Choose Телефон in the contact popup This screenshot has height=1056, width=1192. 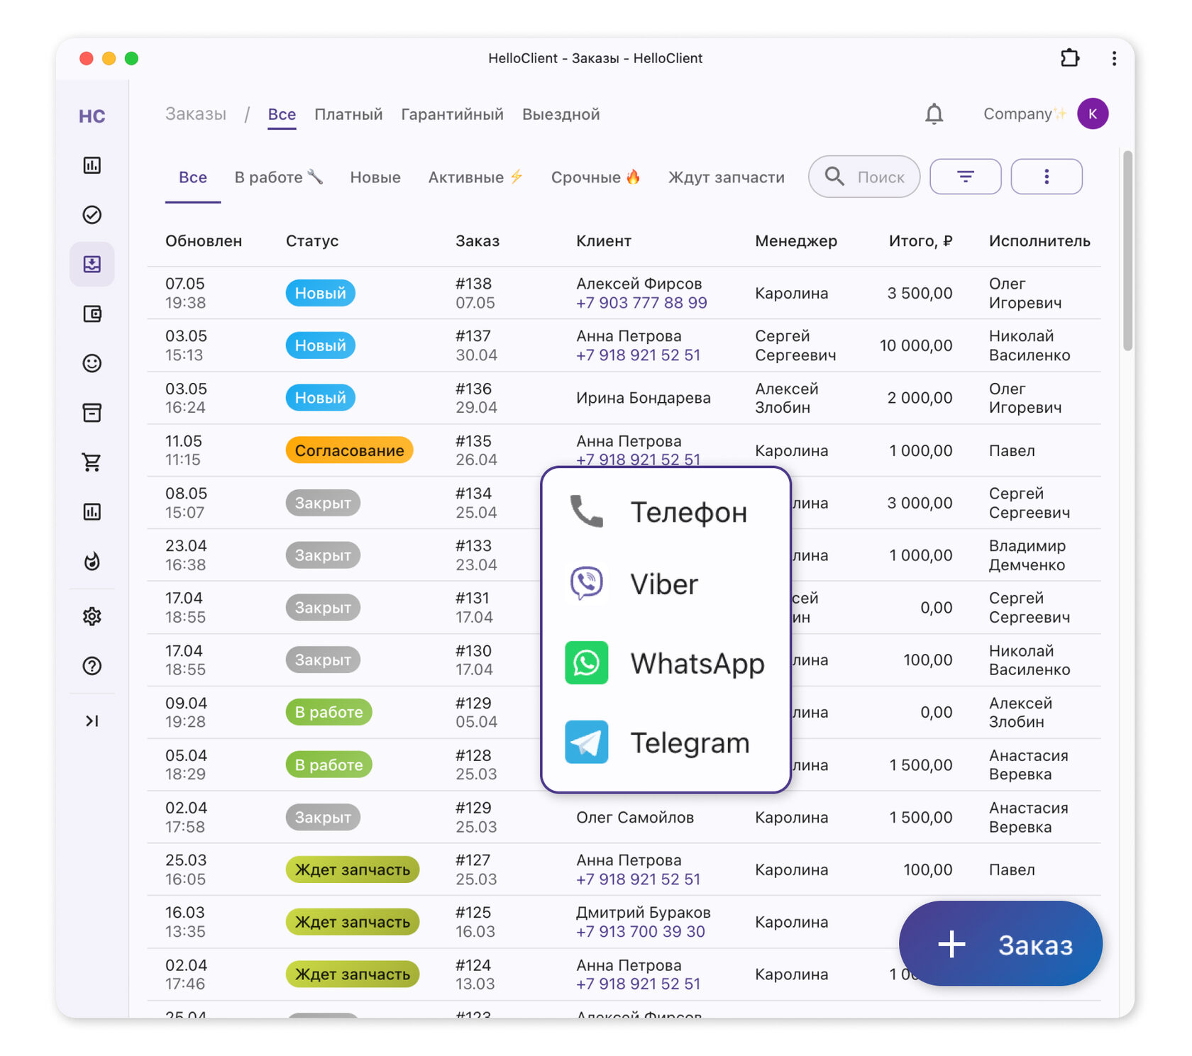point(666,512)
